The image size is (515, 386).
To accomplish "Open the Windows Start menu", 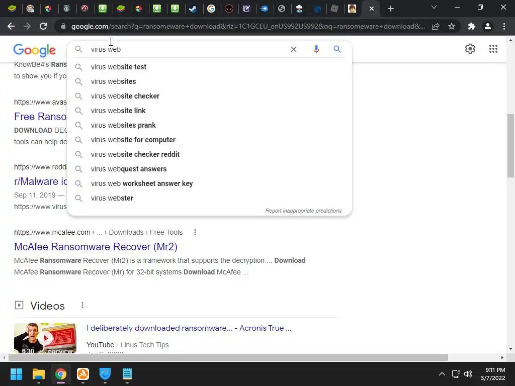I will coord(16,374).
